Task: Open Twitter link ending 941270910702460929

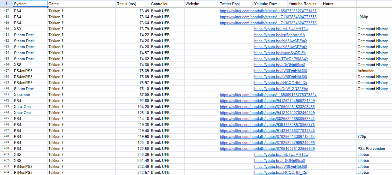Action: pos(267,113)
